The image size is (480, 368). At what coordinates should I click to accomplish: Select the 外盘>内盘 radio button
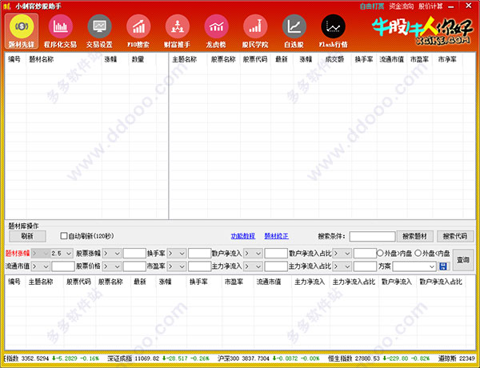[380, 253]
